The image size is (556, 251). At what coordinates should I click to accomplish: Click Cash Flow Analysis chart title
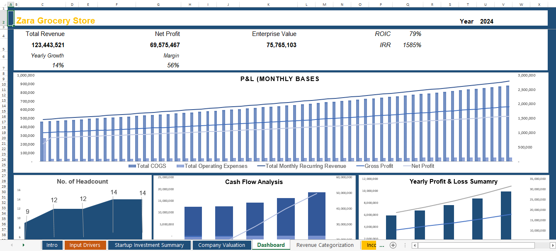[x=254, y=182]
